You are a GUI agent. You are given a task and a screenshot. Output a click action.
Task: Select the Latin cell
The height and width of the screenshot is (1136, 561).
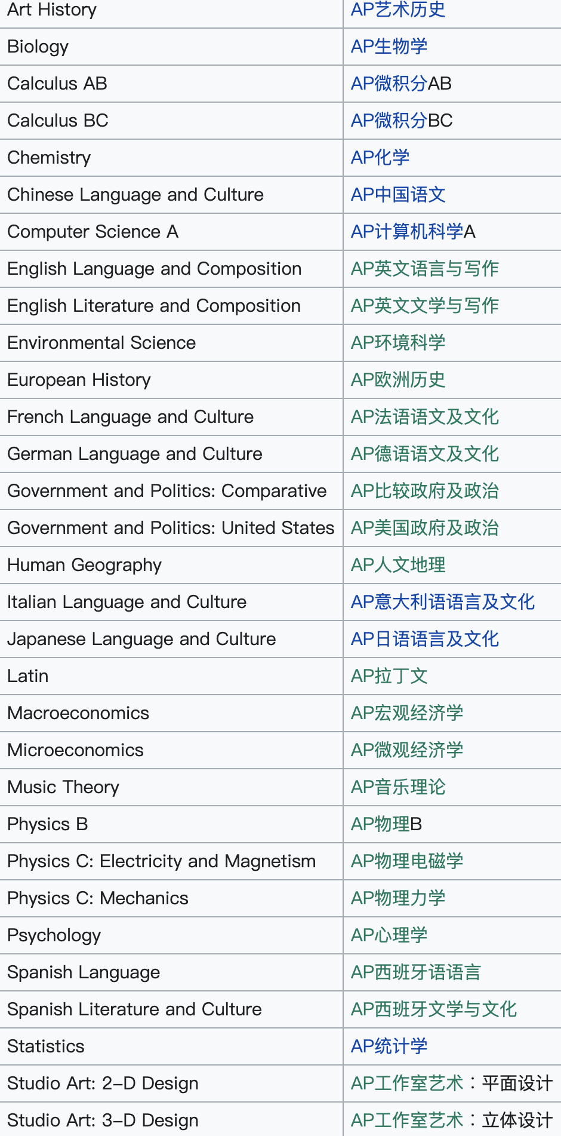click(171, 676)
